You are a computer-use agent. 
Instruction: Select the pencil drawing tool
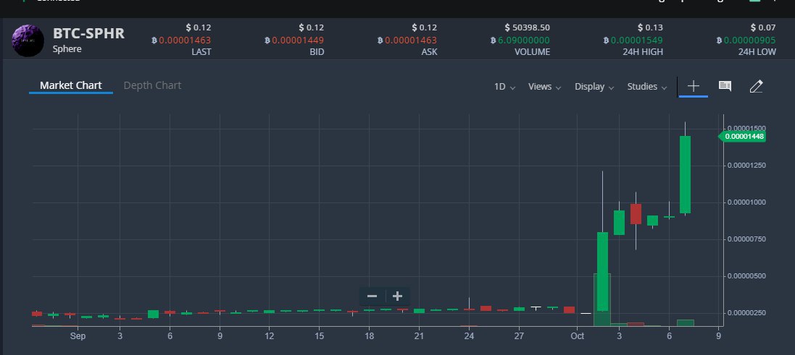(756, 87)
